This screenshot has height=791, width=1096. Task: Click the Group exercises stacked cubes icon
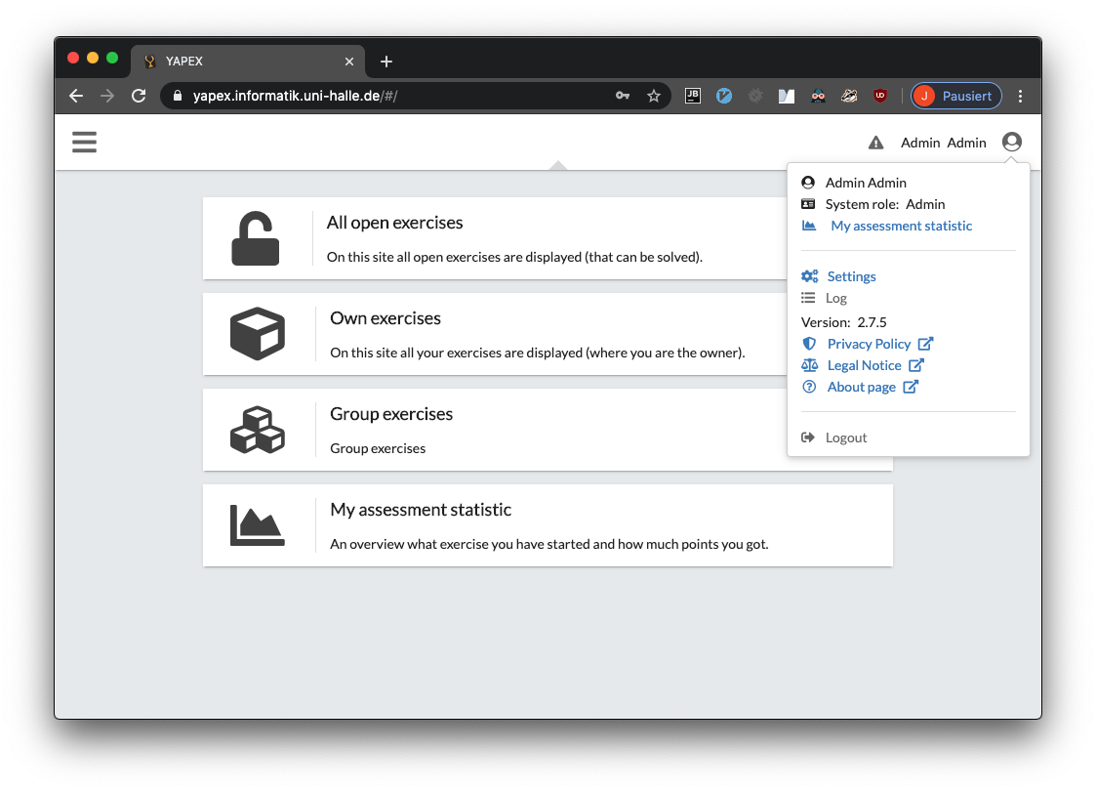257,431
